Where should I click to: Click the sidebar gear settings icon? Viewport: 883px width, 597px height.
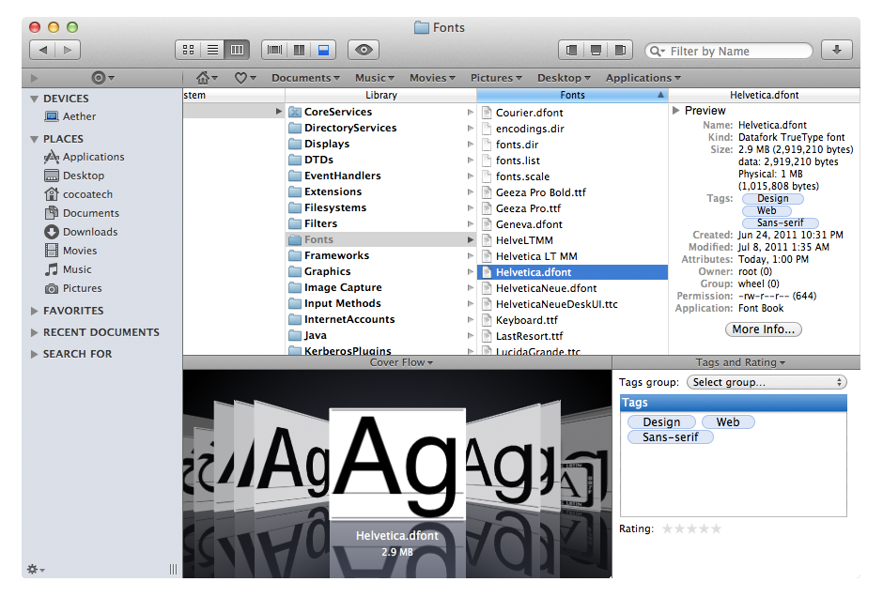pos(35,570)
